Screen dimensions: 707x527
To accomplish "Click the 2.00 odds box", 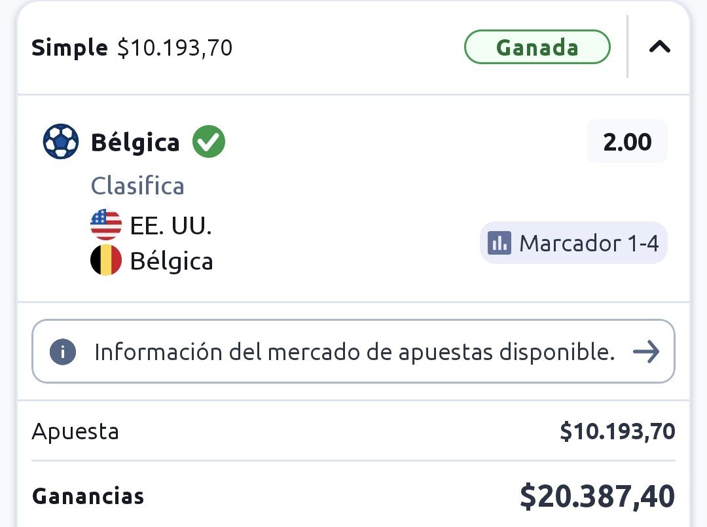I will click(x=627, y=141).
